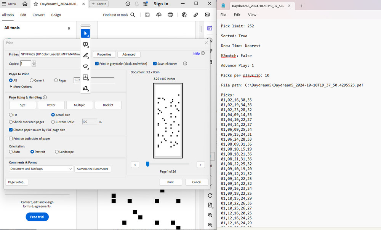This screenshot has width=381, height=230.
Task: Open the Convert tab in Acrobat
Action: [x=38, y=15]
